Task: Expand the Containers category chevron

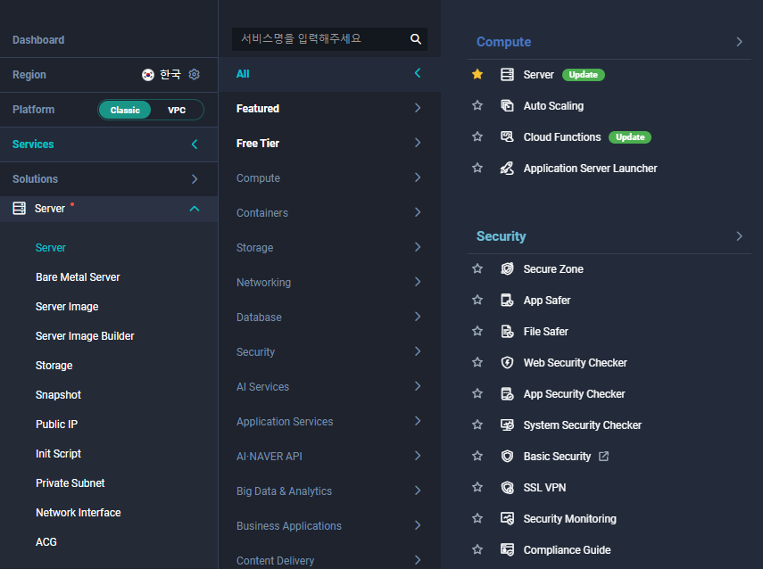Action: (418, 212)
